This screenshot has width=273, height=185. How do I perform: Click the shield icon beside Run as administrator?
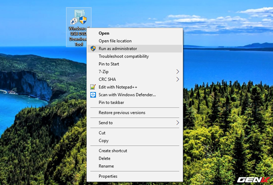(x=93, y=49)
